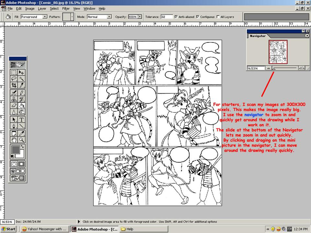Select the Clone Stamp tool
This screenshot has height=233, width=311.
tap(14, 99)
